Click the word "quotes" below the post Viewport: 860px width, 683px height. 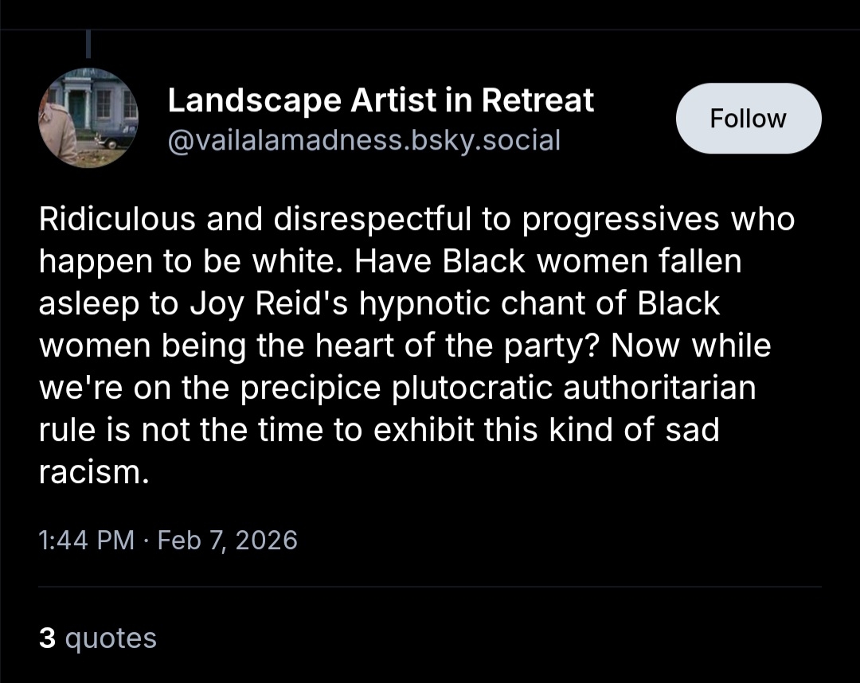click(x=111, y=638)
